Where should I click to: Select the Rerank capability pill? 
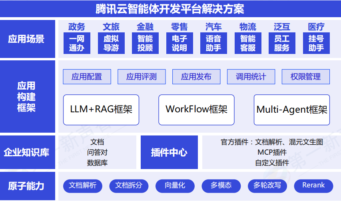pos(313,186)
